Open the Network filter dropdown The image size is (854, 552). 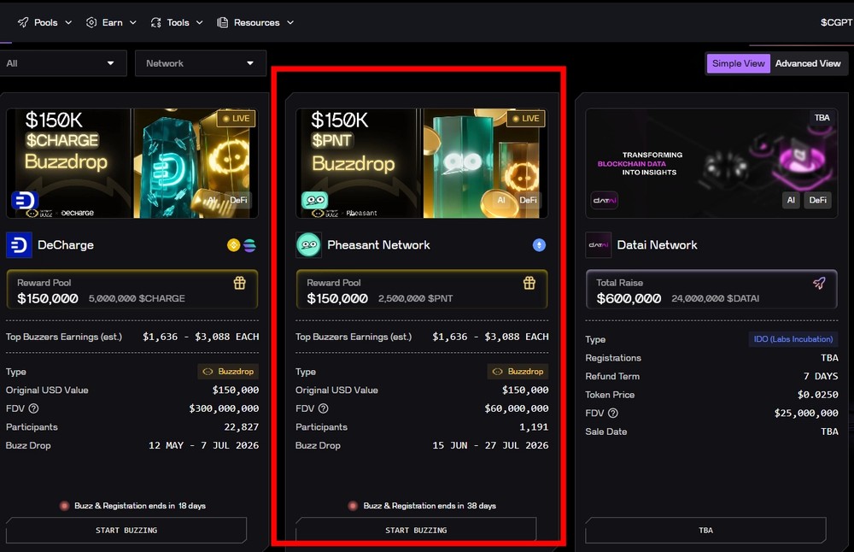201,63
